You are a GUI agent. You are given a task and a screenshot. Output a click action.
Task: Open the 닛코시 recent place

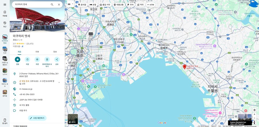tap(5, 72)
